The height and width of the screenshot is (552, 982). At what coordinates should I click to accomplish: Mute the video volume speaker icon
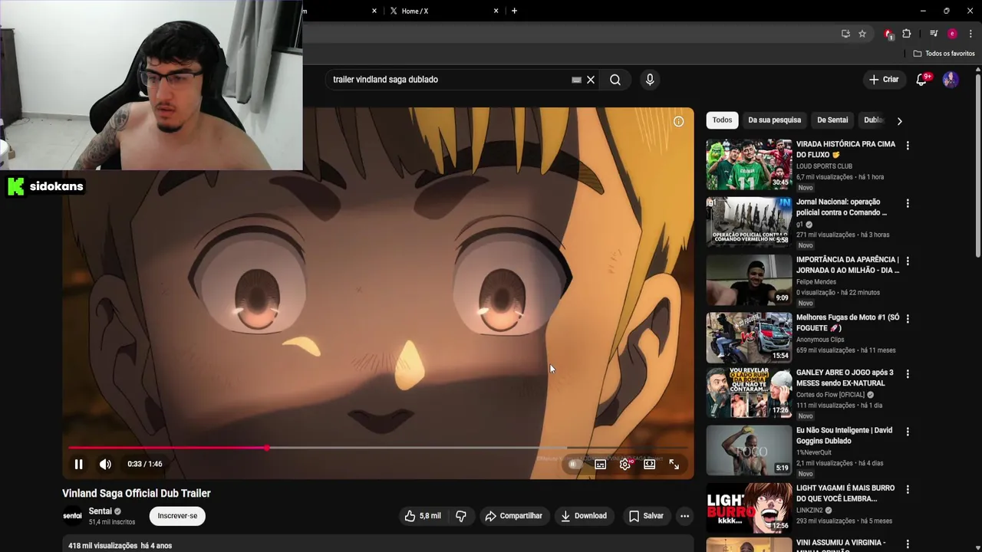click(x=105, y=464)
